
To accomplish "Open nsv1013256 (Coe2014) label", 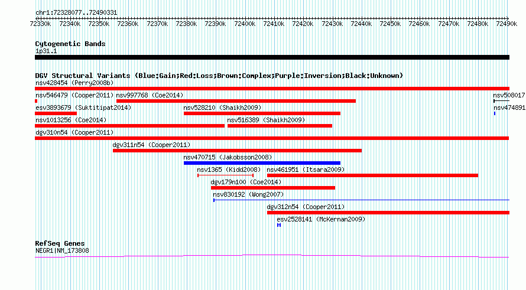I will (x=71, y=120).
